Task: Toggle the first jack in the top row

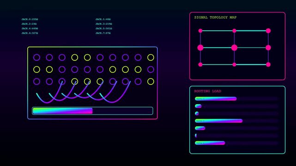Action: tap(36, 58)
